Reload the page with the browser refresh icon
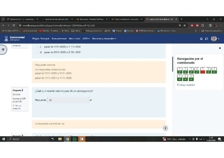224x158 pixels. click(x=14, y=26)
